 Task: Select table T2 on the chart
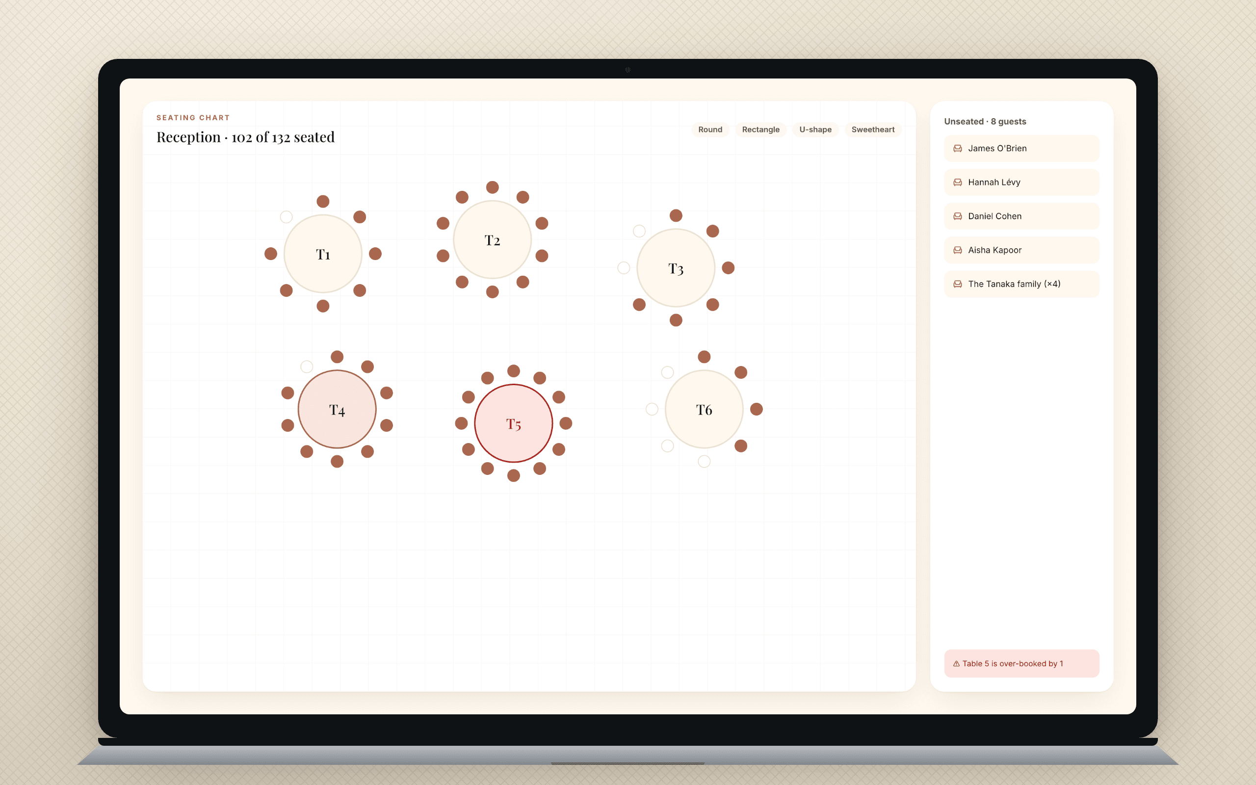492,240
